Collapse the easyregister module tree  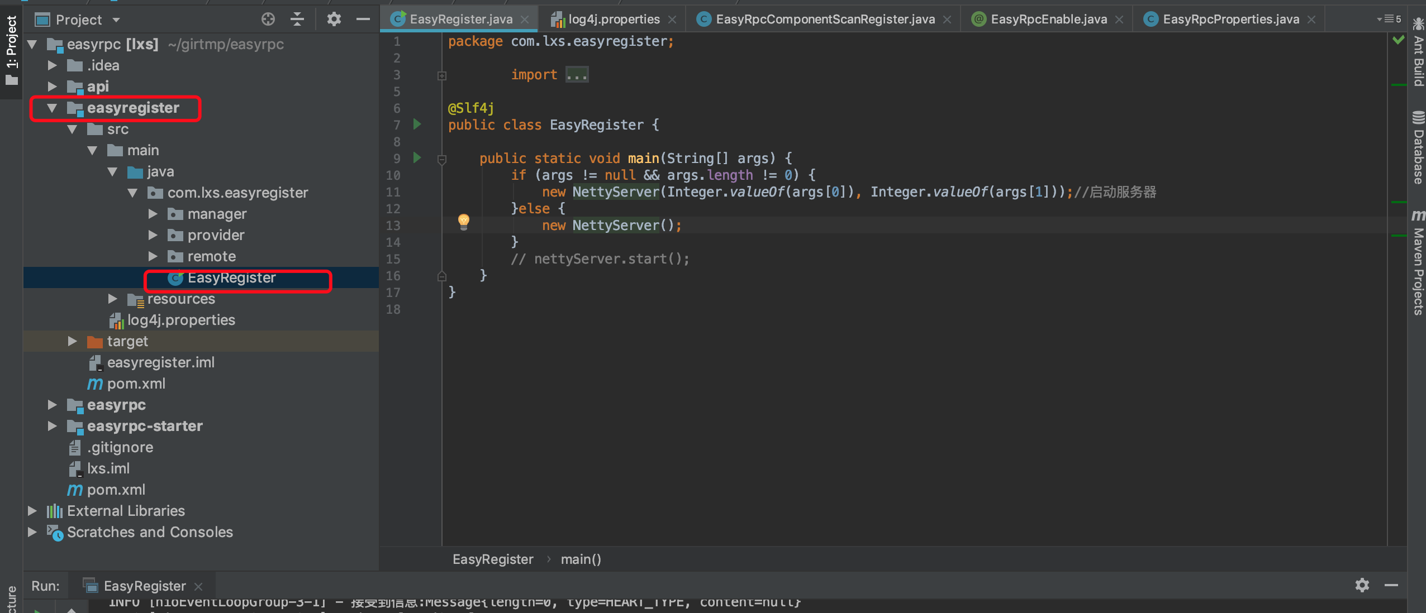pos(53,108)
